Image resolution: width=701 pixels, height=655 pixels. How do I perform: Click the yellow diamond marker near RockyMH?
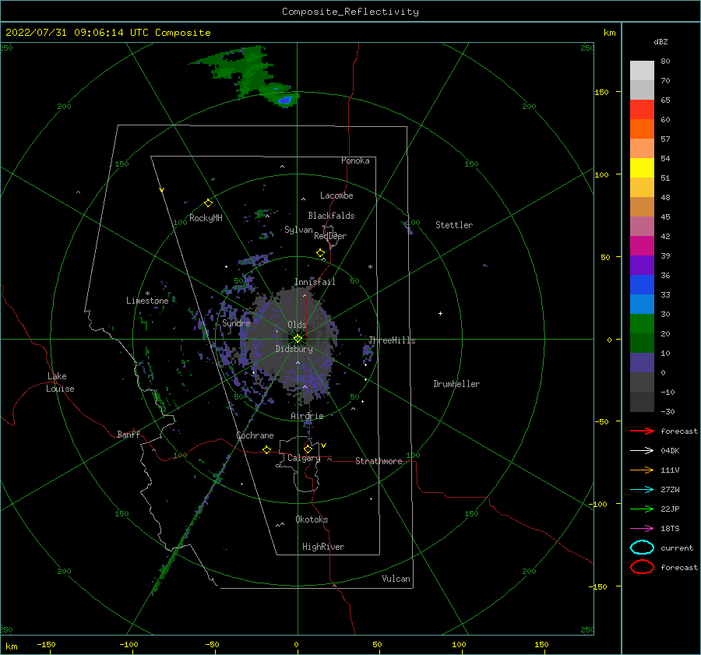coord(208,203)
